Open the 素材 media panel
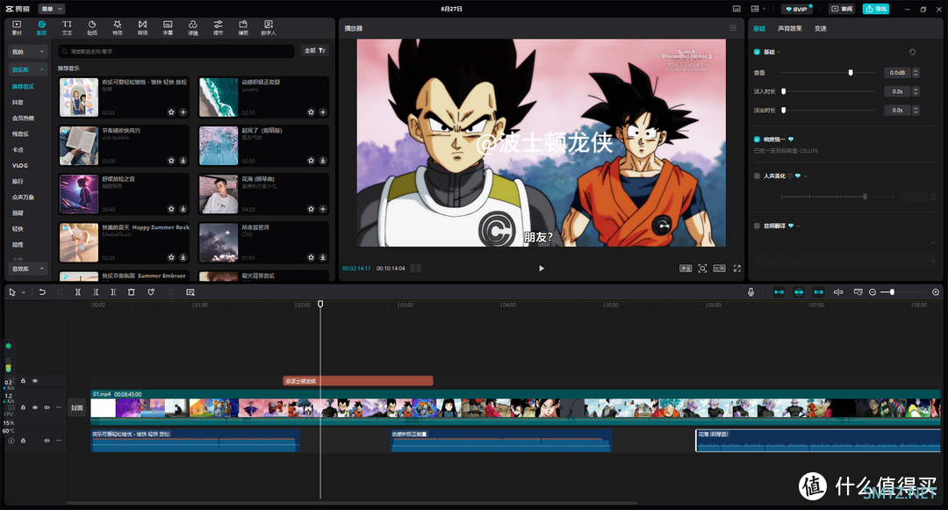 point(17,28)
